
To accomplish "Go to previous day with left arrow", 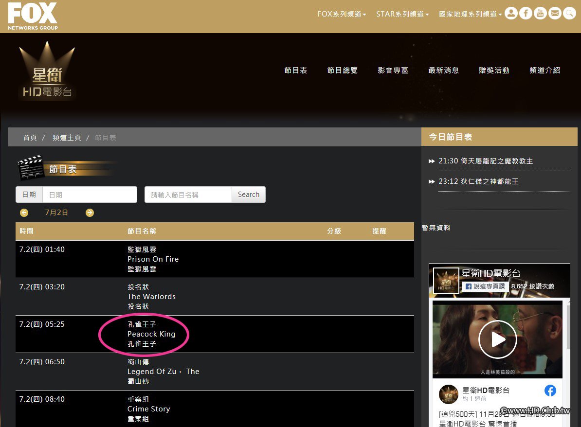I will point(24,213).
